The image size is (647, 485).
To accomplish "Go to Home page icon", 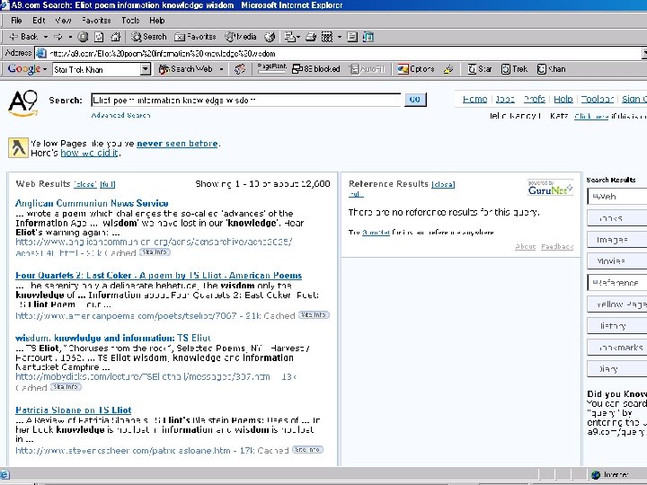I will 116,37.
